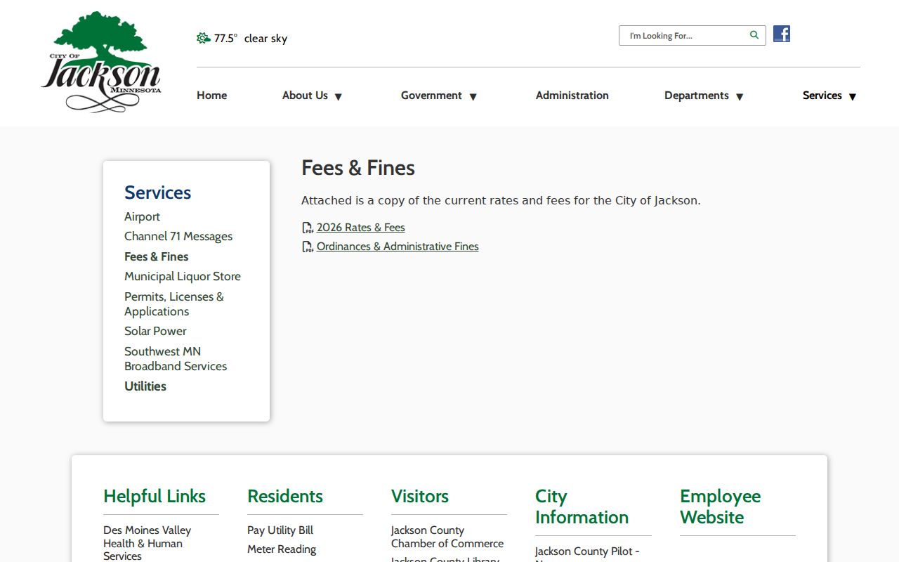899x562 pixels.
Task: Open Ordinances & Administrative Fines link
Action: 398,247
